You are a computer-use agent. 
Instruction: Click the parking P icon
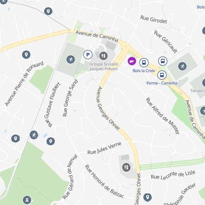(88, 54)
